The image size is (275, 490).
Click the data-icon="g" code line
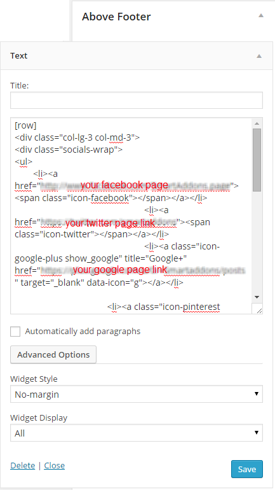(x=99, y=283)
